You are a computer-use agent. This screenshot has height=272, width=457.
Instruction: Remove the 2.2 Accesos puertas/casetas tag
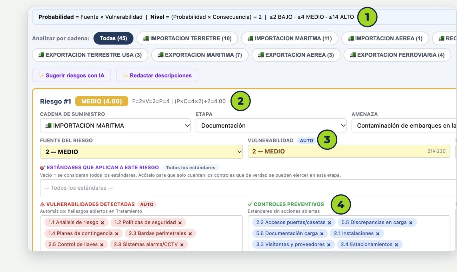click(330, 223)
